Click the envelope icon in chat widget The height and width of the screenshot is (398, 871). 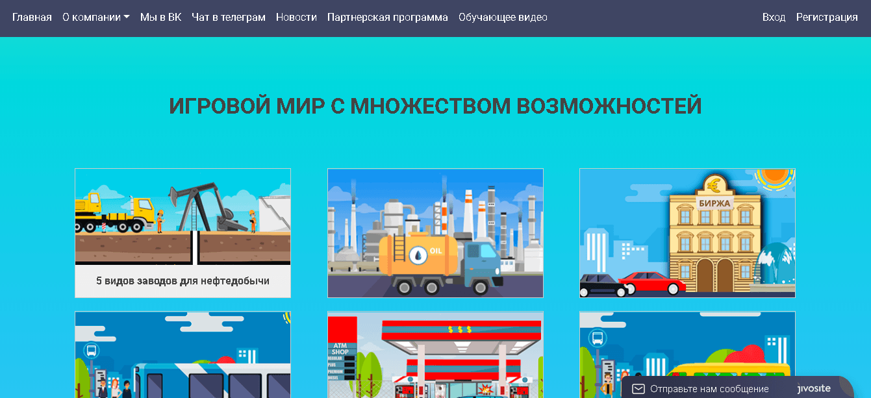pyautogui.click(x=638, y=389)
